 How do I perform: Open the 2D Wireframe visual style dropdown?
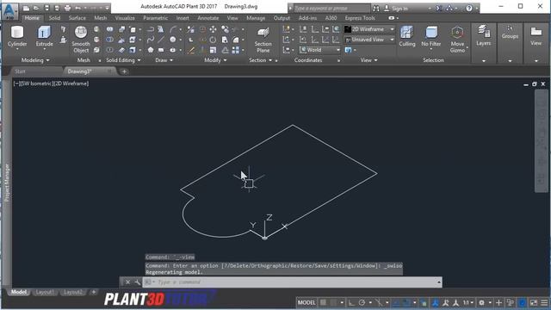[x=369, y=29]
